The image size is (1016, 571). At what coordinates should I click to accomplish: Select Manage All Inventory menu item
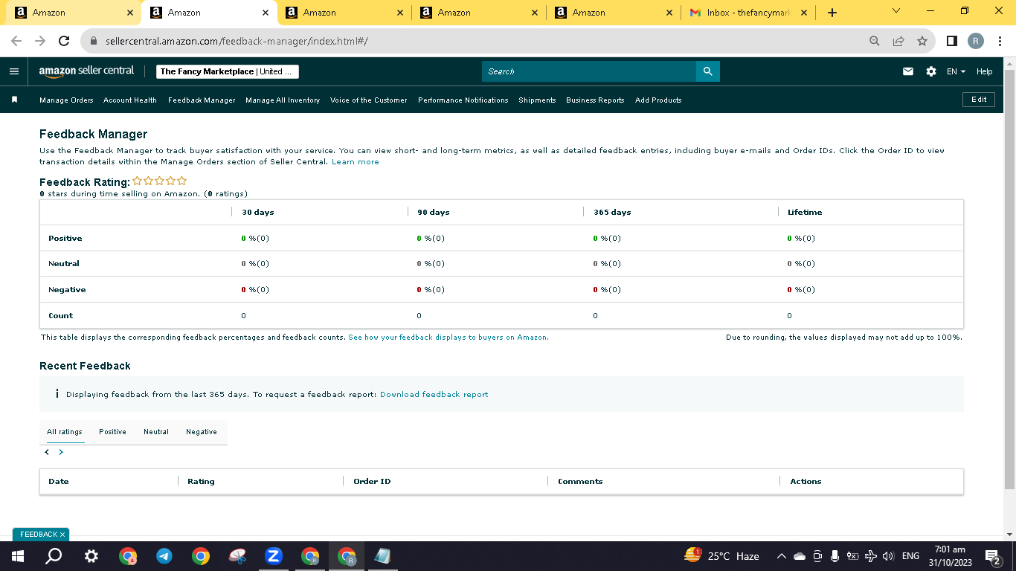(x=283, y=100)
